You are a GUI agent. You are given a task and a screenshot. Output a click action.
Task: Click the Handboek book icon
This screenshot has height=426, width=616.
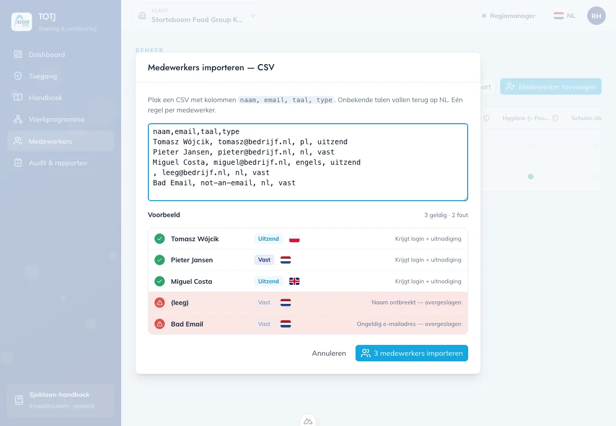[18, 98]
